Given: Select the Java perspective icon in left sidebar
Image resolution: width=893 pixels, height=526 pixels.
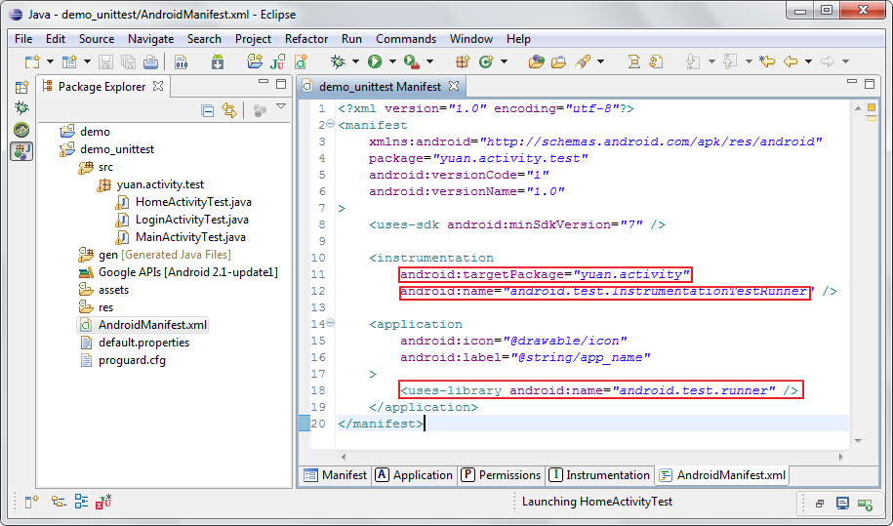Looking at the screenshot, I should tap(21, 151).
